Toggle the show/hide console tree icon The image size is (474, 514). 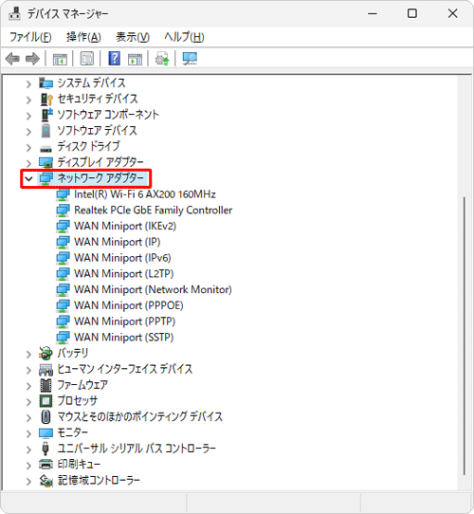[x=60, y=59]
